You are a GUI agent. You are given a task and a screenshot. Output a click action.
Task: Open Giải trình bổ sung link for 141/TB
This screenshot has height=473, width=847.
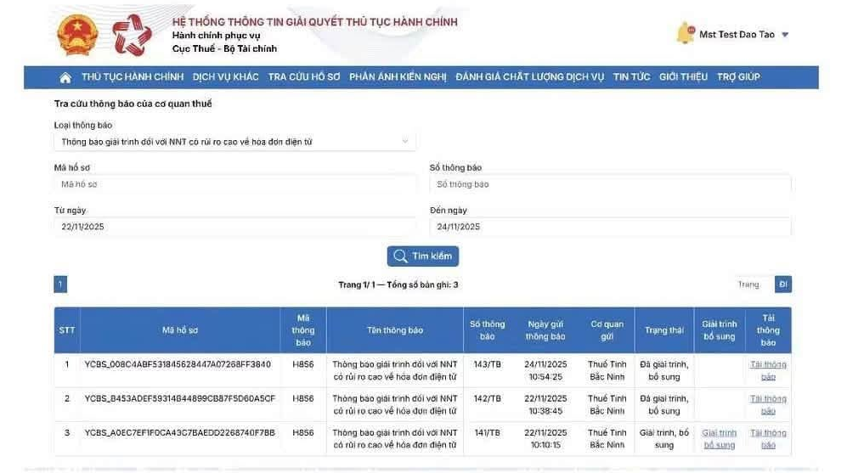click(719, 439)
